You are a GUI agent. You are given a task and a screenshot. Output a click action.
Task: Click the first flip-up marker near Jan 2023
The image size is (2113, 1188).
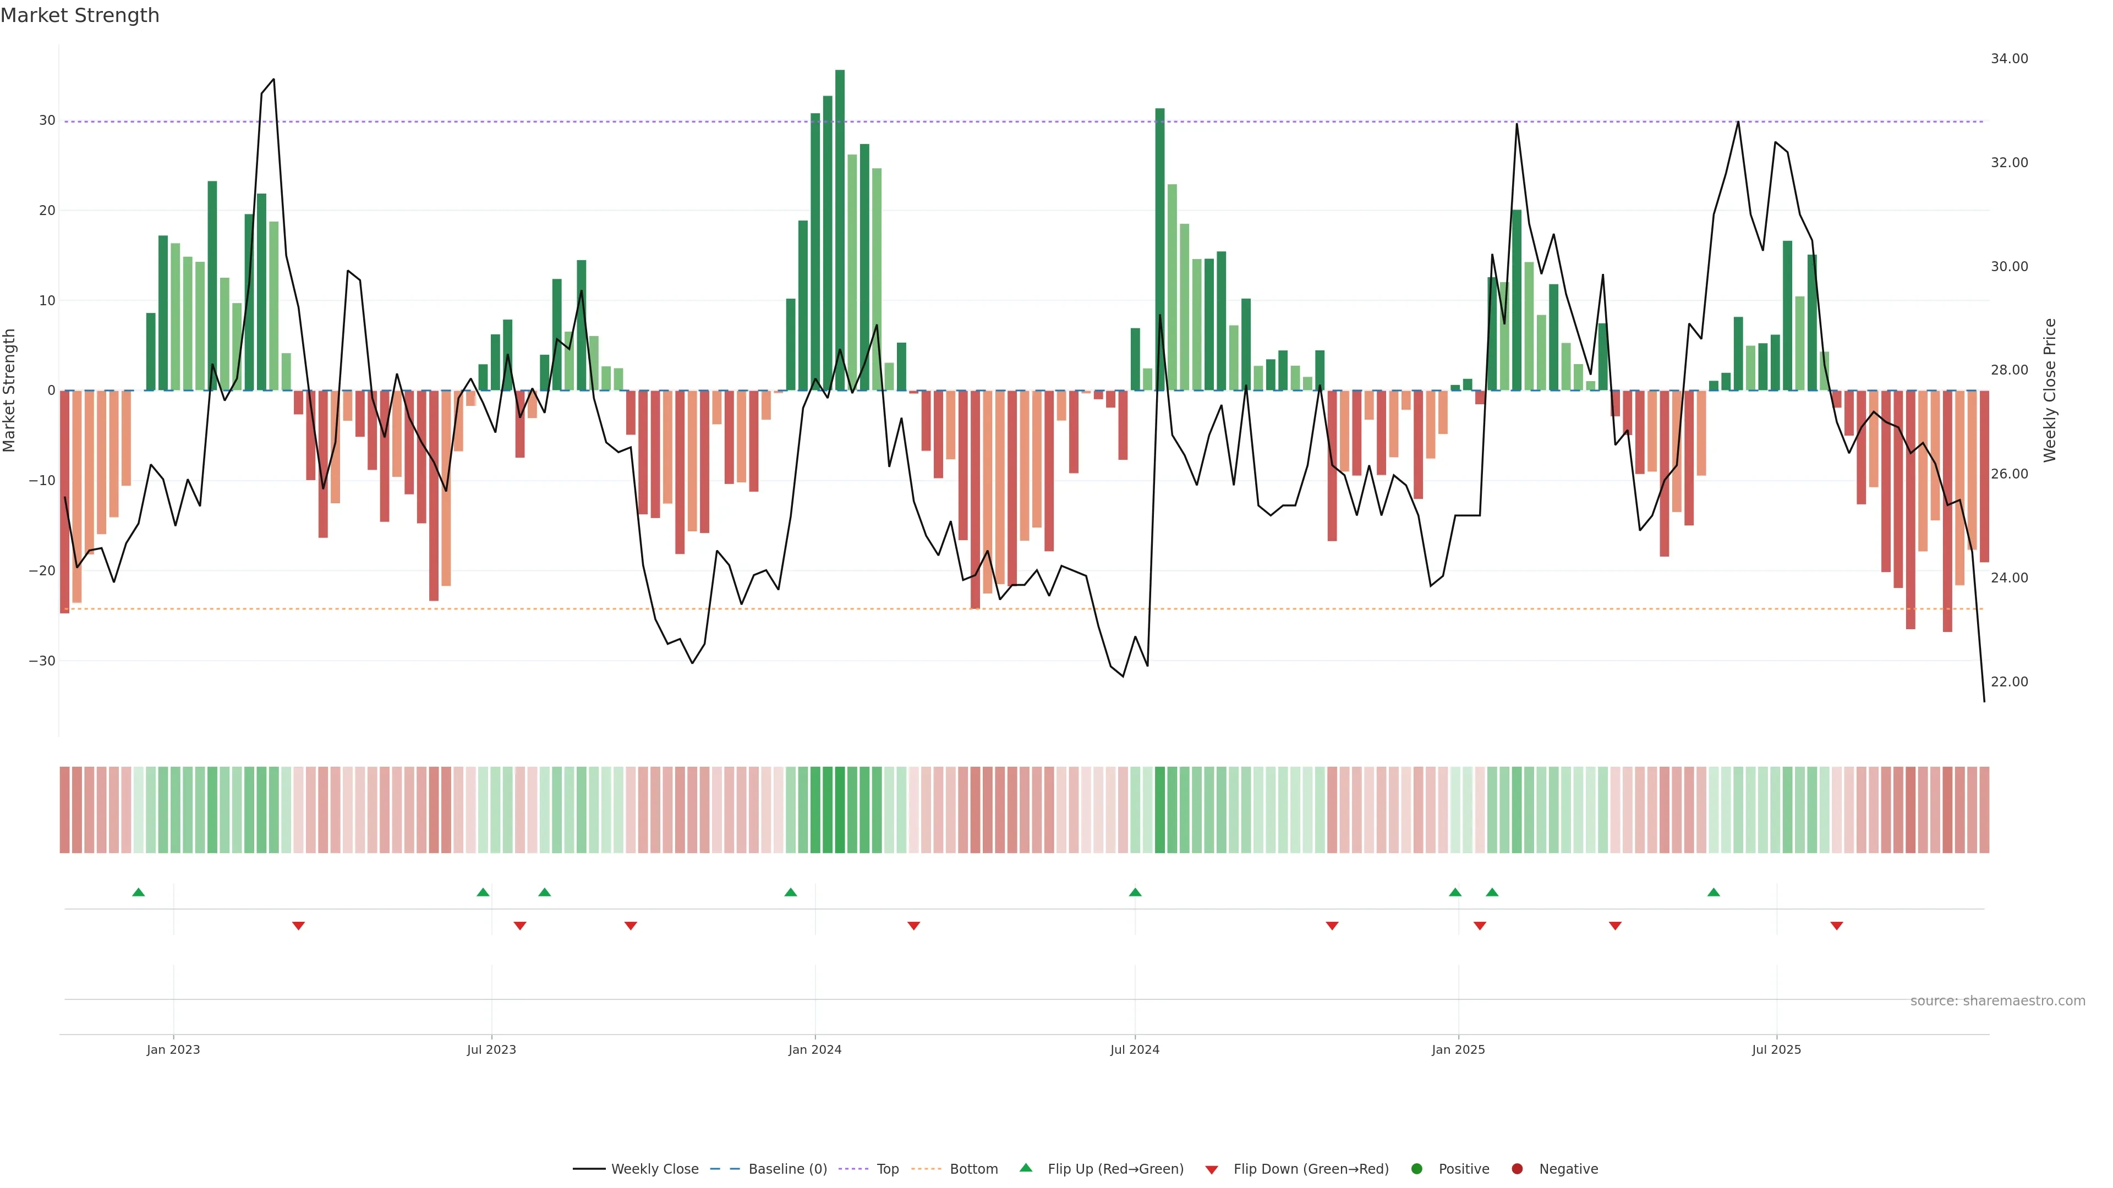[139, 892]
